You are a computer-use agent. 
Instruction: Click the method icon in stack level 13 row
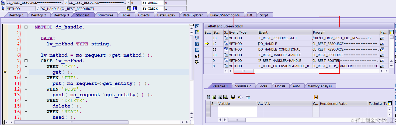pyautogui.click(x=226, y=38)
